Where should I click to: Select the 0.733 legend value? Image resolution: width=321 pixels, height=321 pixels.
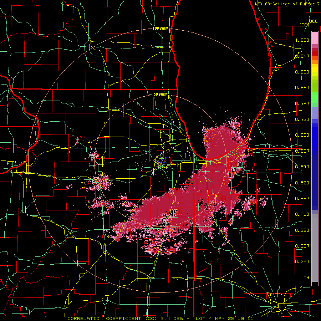(302, 119)
